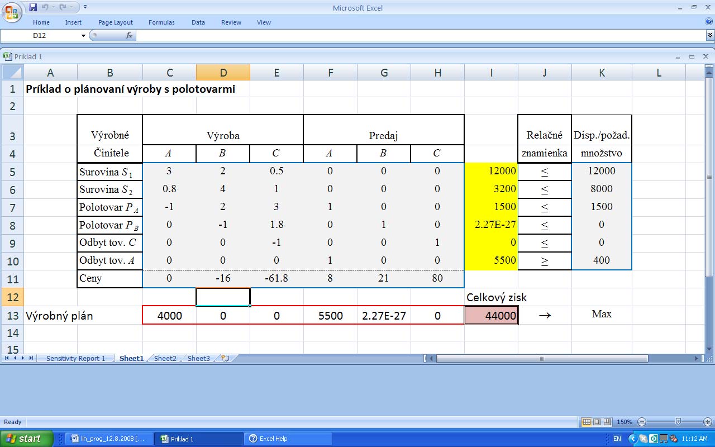
Task: Switch to lin_prog_12.8.2008 Word taskbar item
Action: coord(108,439)
